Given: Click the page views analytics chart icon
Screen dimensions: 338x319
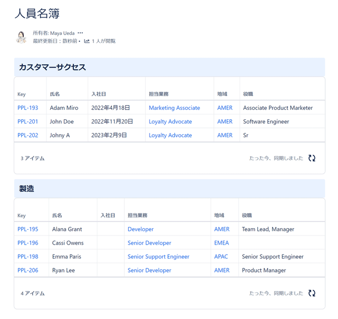Looking at the screenshot, I should (x=87, y=41).
